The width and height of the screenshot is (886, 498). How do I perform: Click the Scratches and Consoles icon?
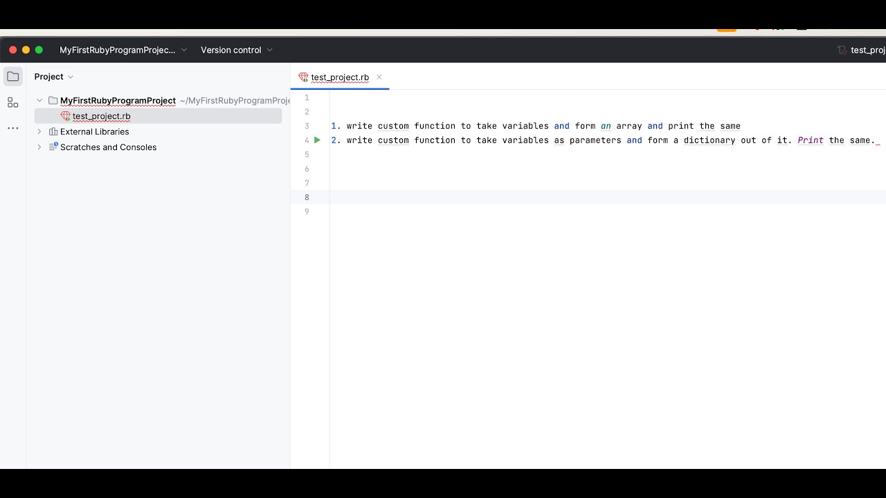click(53, 147)
